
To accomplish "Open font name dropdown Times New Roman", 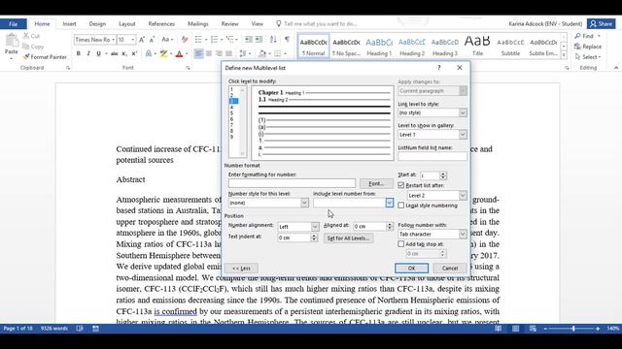I will pos(113,40).
